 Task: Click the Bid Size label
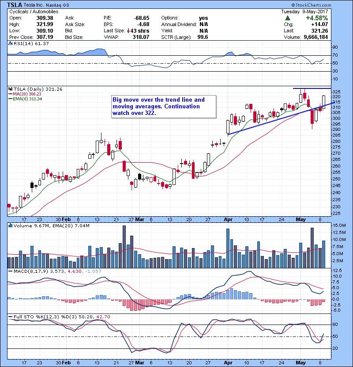(x=74, y=37)
